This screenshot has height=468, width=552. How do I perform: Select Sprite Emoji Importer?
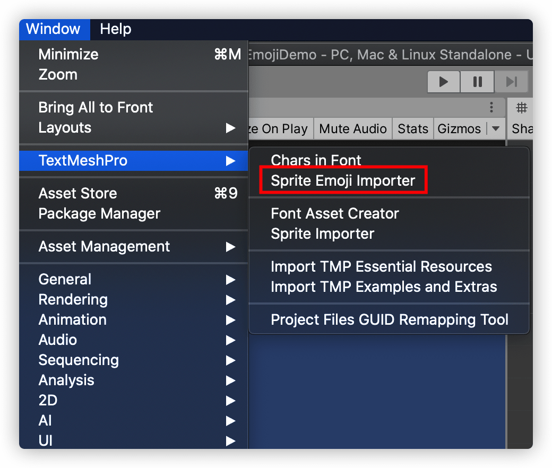(x=389, y=180)
